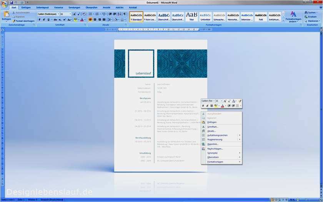Click multilevel list icon in Absatz group
323x202 pixels.
tap(103, 14)
